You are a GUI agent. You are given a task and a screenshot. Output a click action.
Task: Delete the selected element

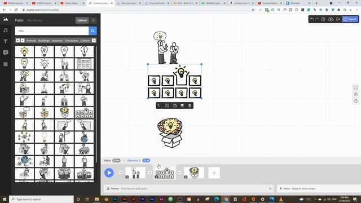pos(190,105)
